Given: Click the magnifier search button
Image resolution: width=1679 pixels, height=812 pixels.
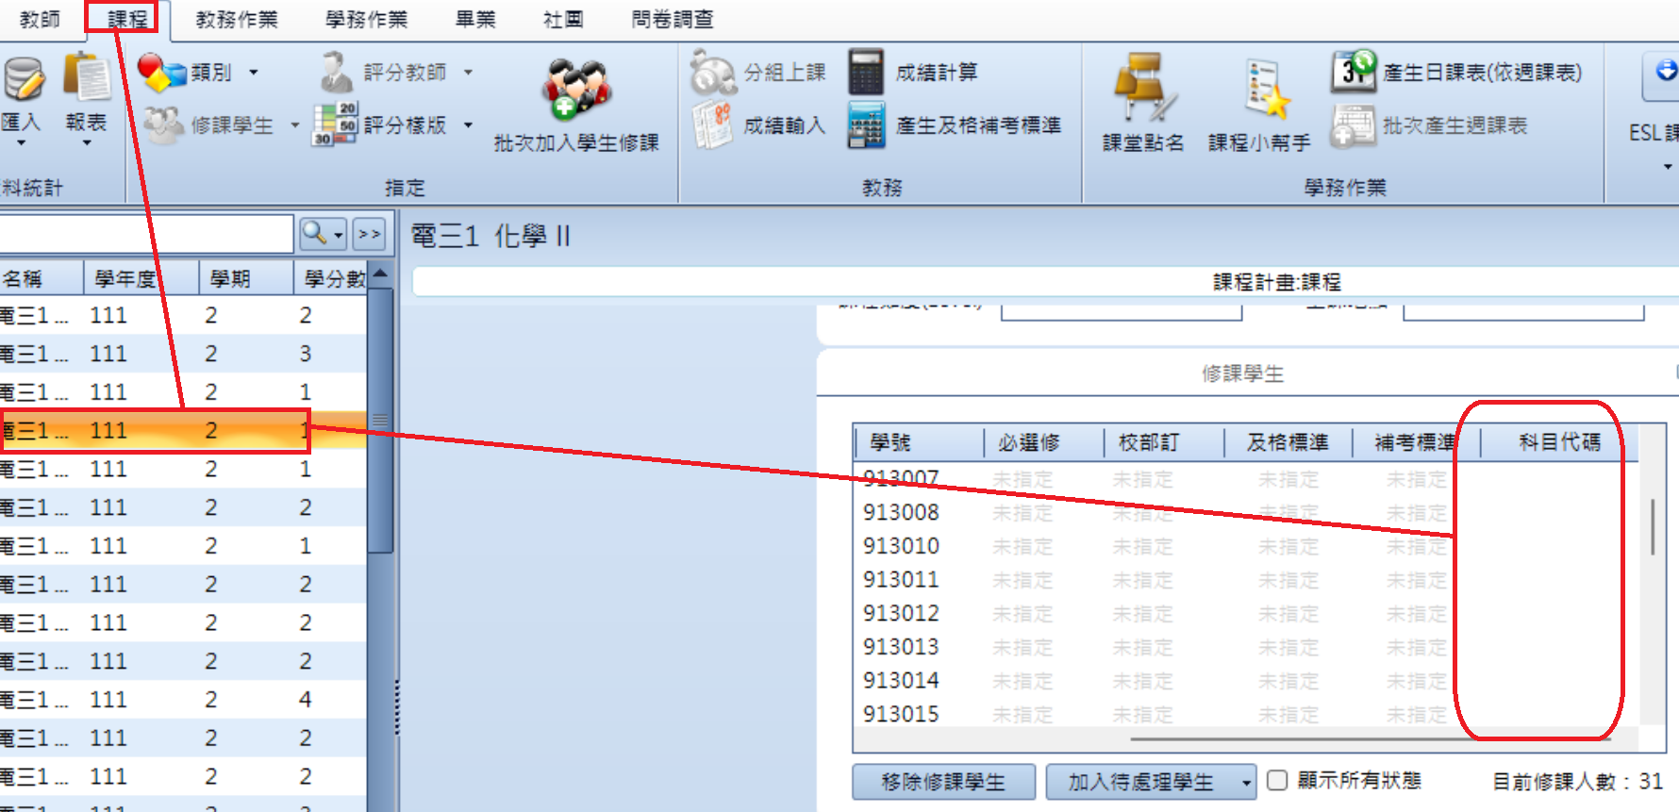Looking at the screenshot, I should [x=315, y=233].
